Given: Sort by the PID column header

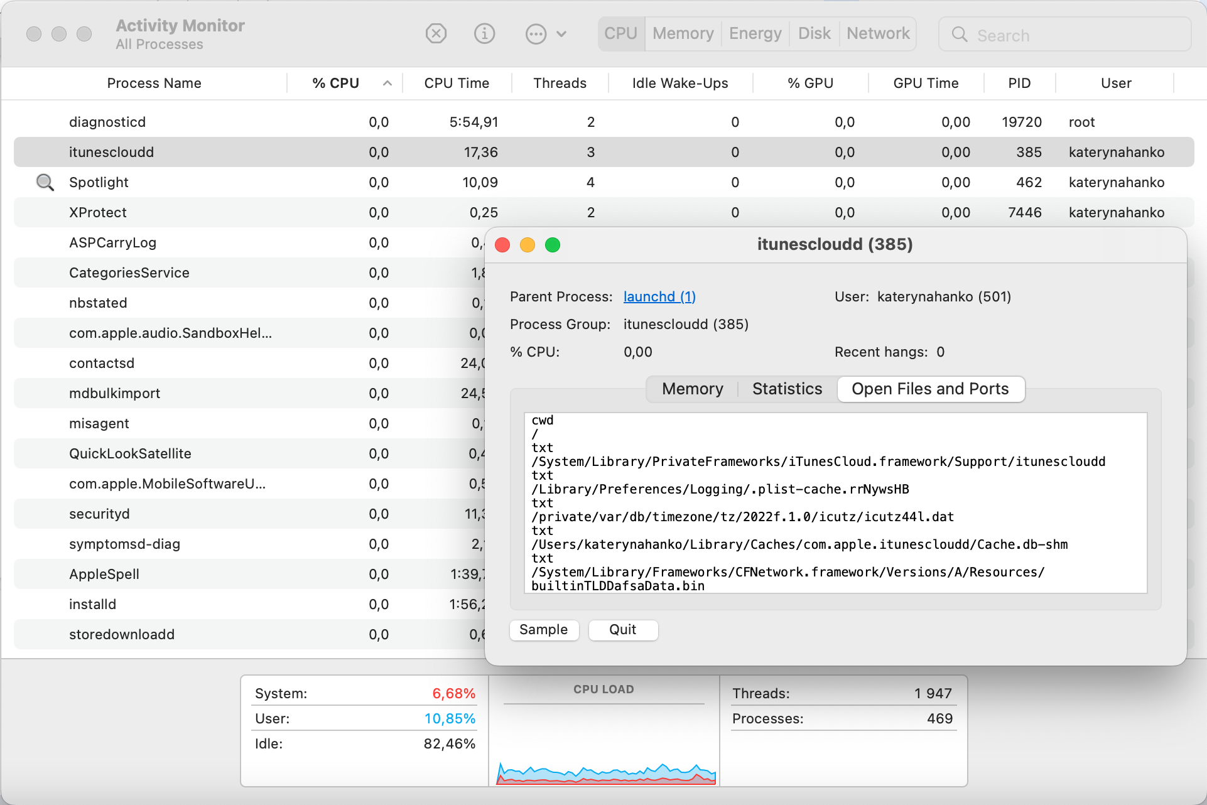Looking at the screenshot, I should coord(1019,83).
